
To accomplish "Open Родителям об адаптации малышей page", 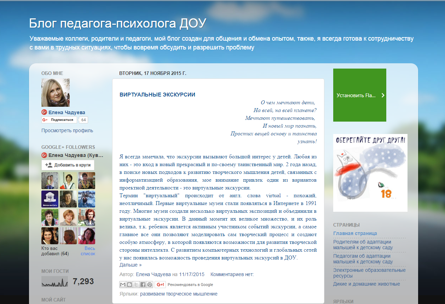I will tap(363, 245).
